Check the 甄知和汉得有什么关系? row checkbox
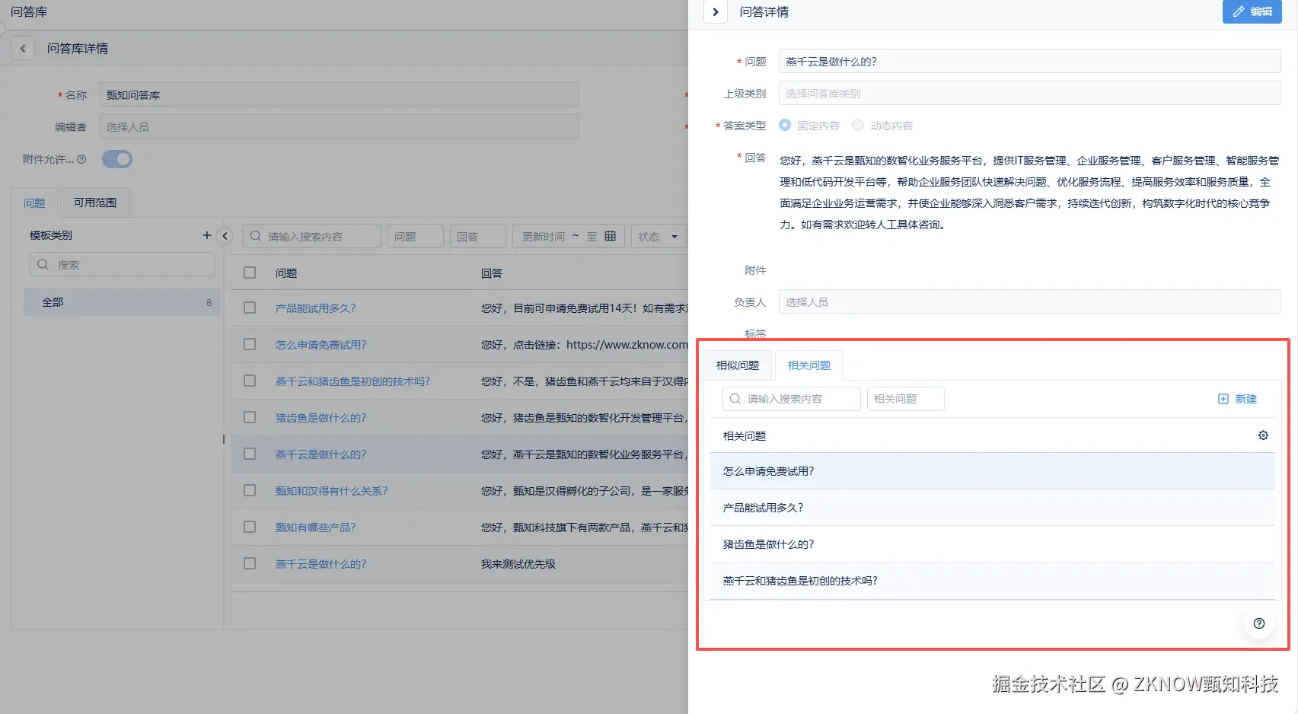This screenshot has height=714, width=1298. (250, 490)
